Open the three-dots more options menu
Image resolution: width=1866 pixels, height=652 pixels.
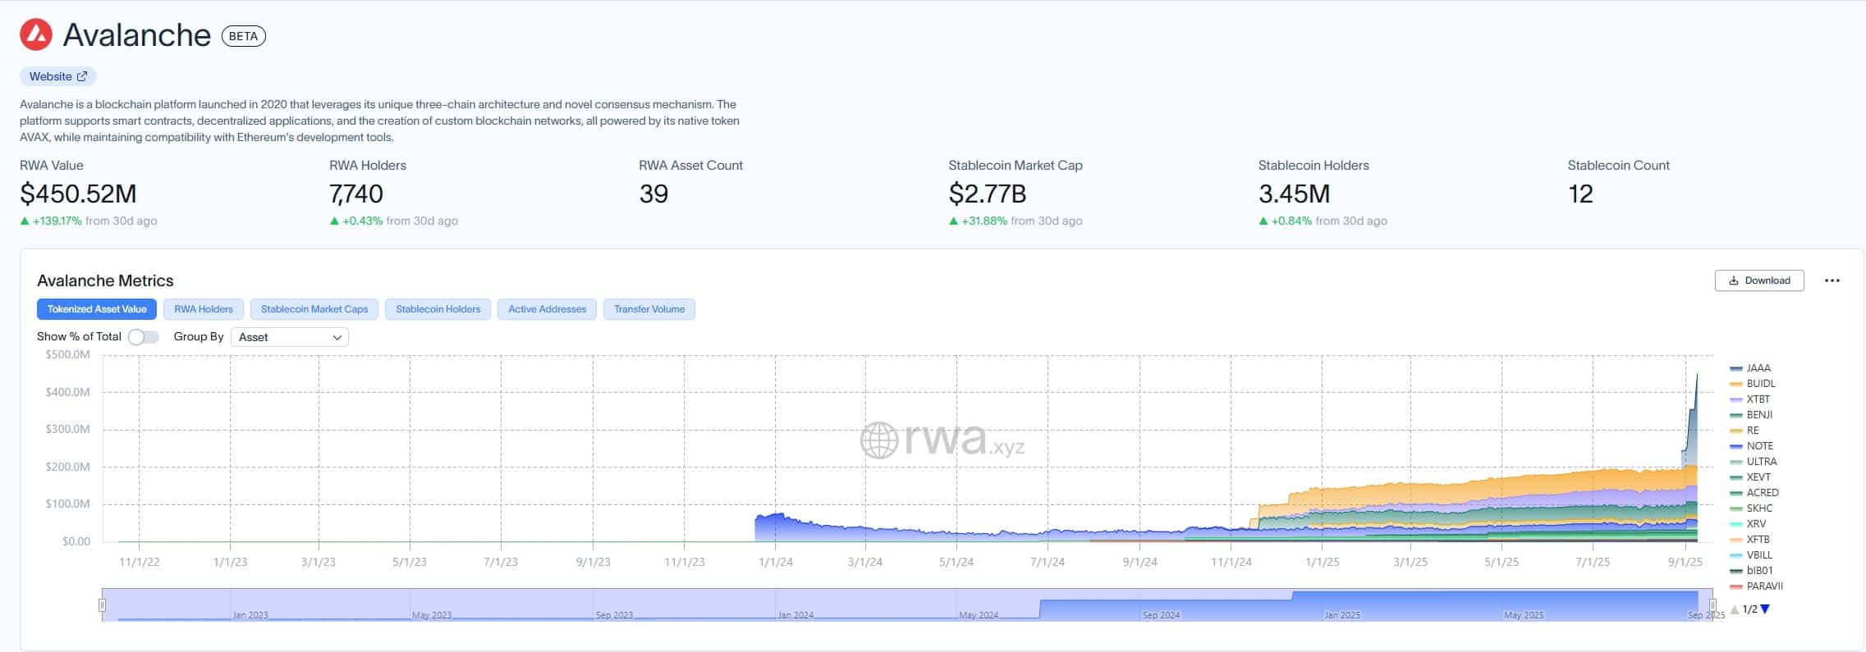click(x=1832, y=280)
